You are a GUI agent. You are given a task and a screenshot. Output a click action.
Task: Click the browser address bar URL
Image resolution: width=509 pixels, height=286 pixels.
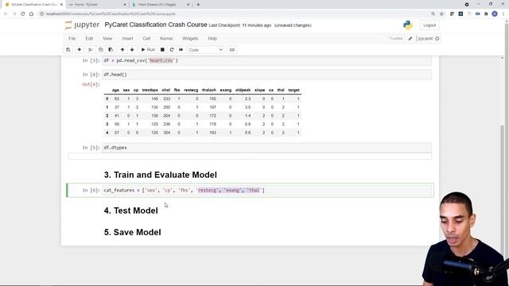tap(111, 14)
